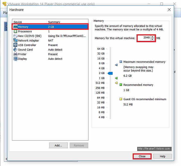The height and width of the screenshot is (166, 181).
Task: Click the VMware Workstation title bar logo
Action: click(4, 4)
